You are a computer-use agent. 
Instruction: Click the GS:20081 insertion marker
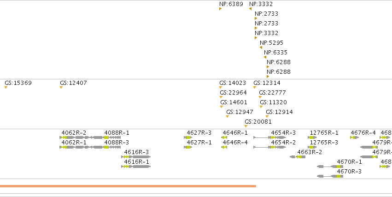(x=246, y=126)
